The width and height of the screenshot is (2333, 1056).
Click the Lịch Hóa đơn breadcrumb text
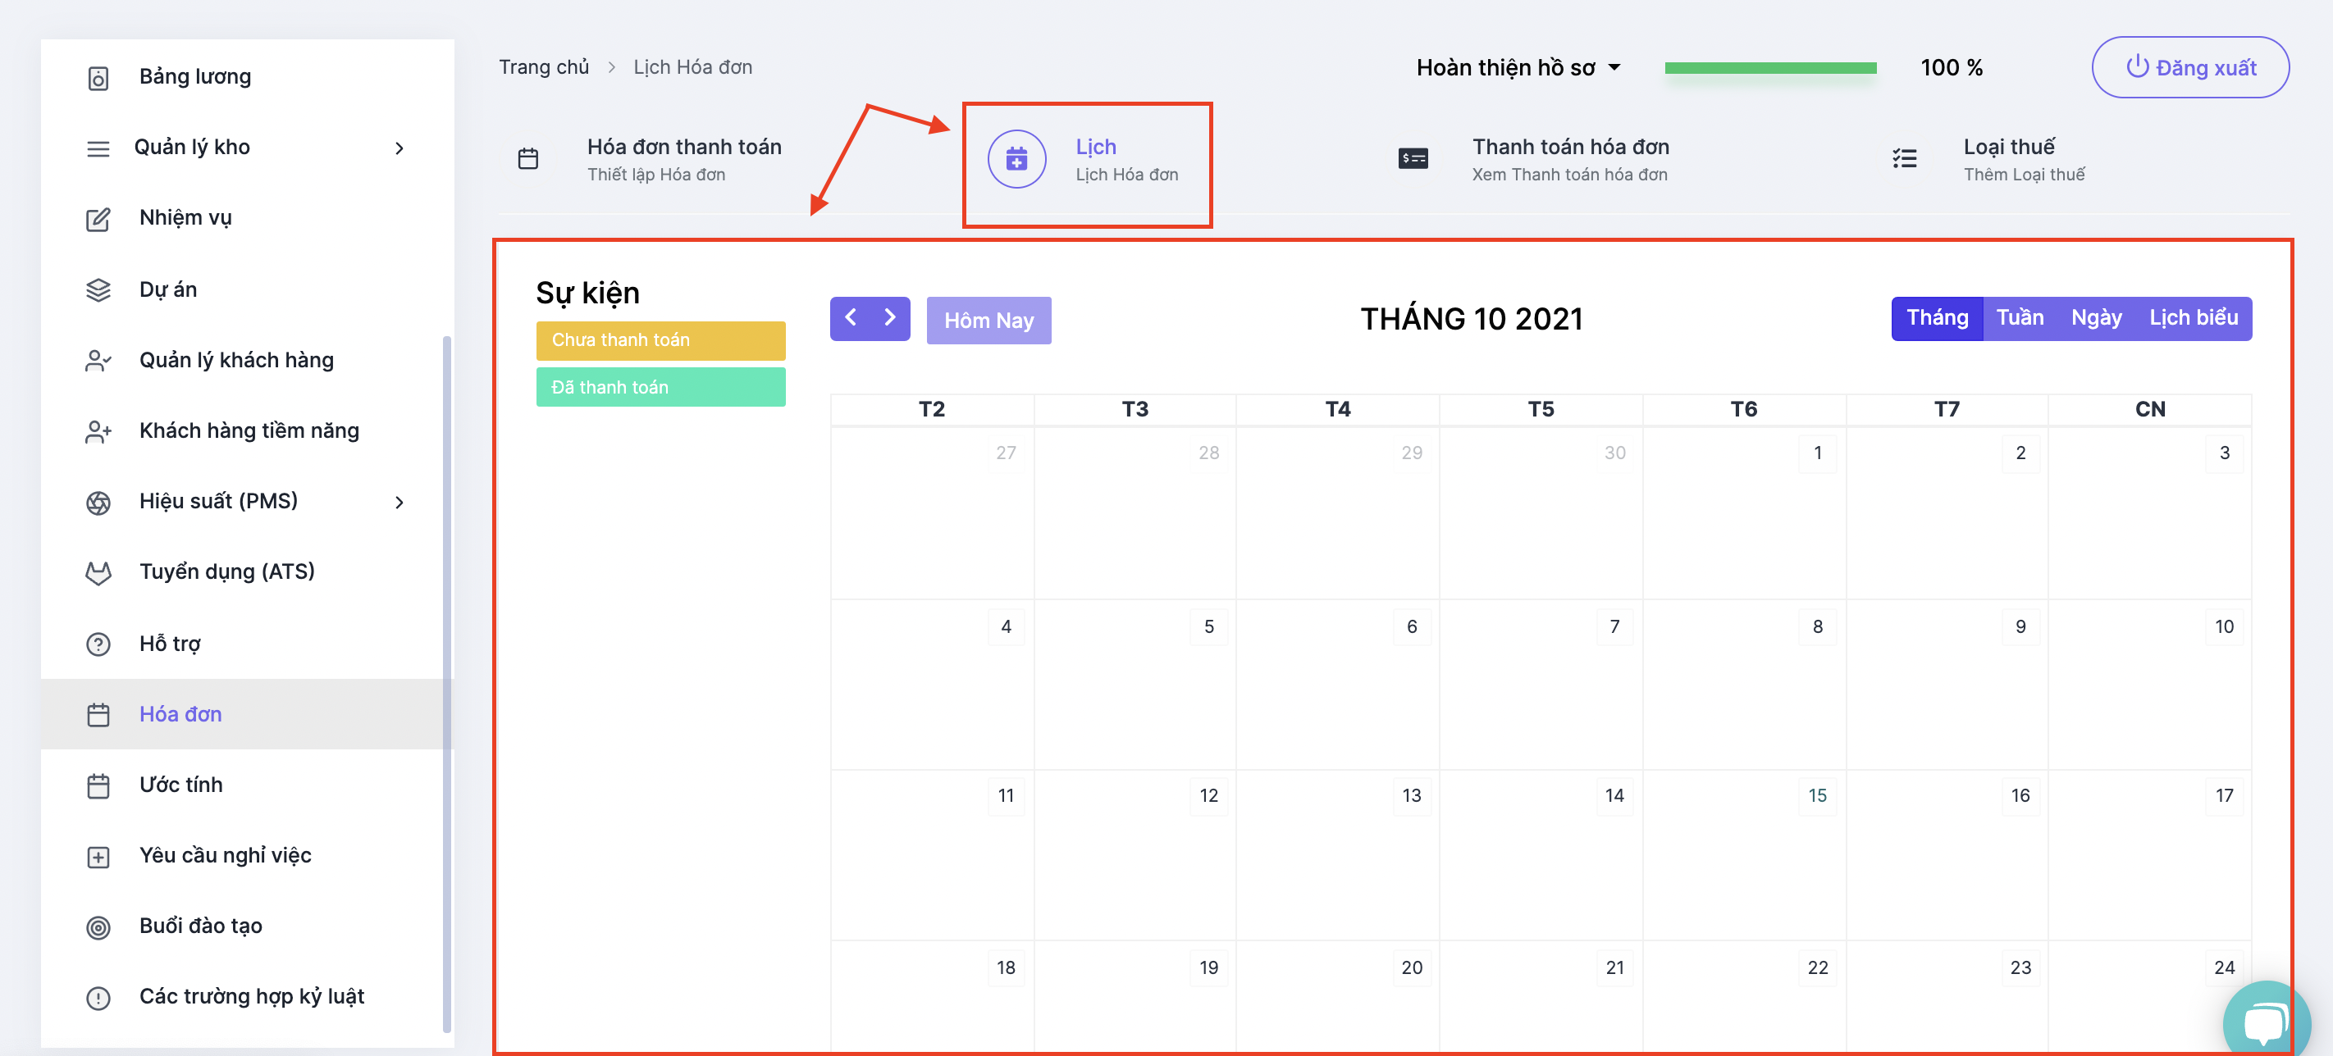coord(693,68)
